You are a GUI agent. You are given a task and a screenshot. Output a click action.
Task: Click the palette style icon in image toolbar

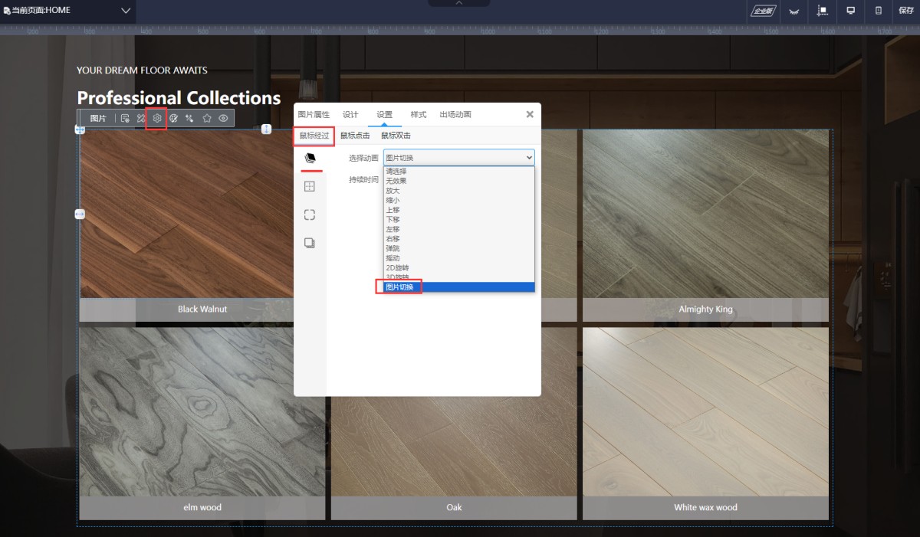[x=173, y=118]
